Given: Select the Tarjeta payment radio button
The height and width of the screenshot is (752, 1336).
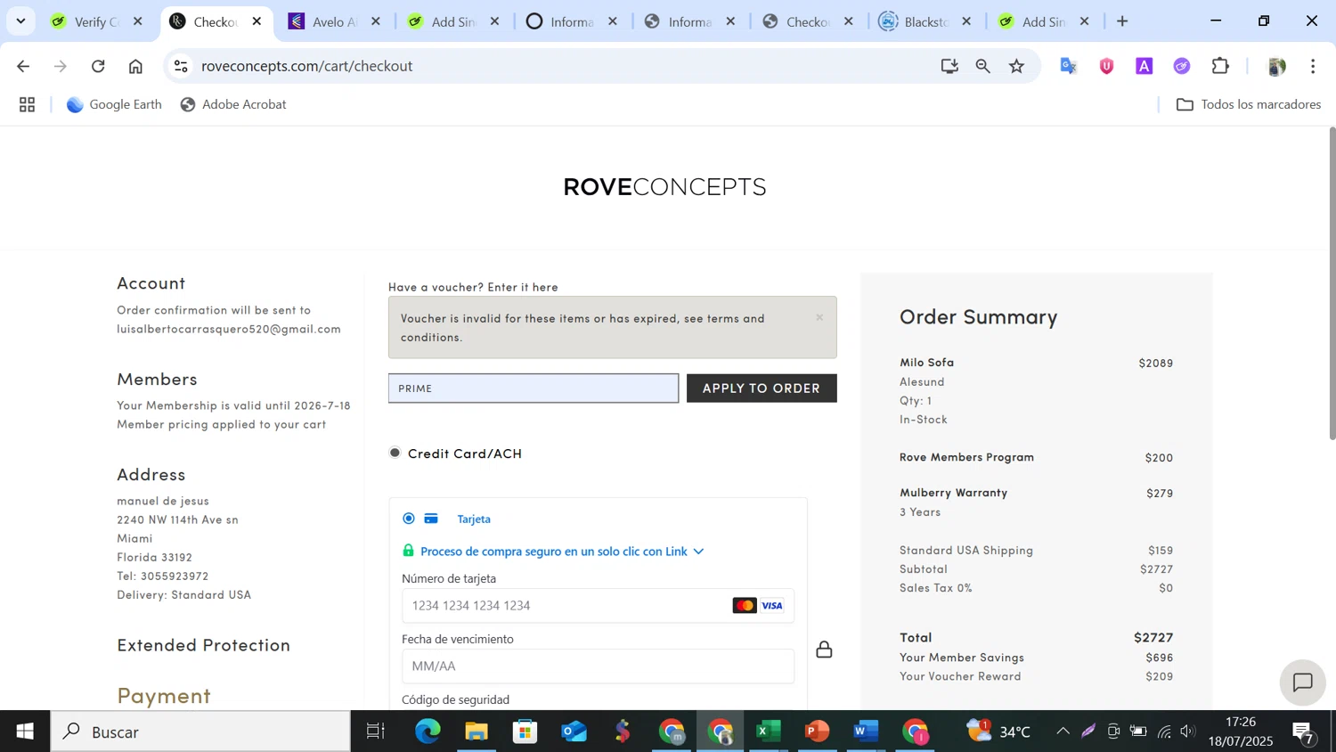Looking at the screenshot, I should pos(409,519).
